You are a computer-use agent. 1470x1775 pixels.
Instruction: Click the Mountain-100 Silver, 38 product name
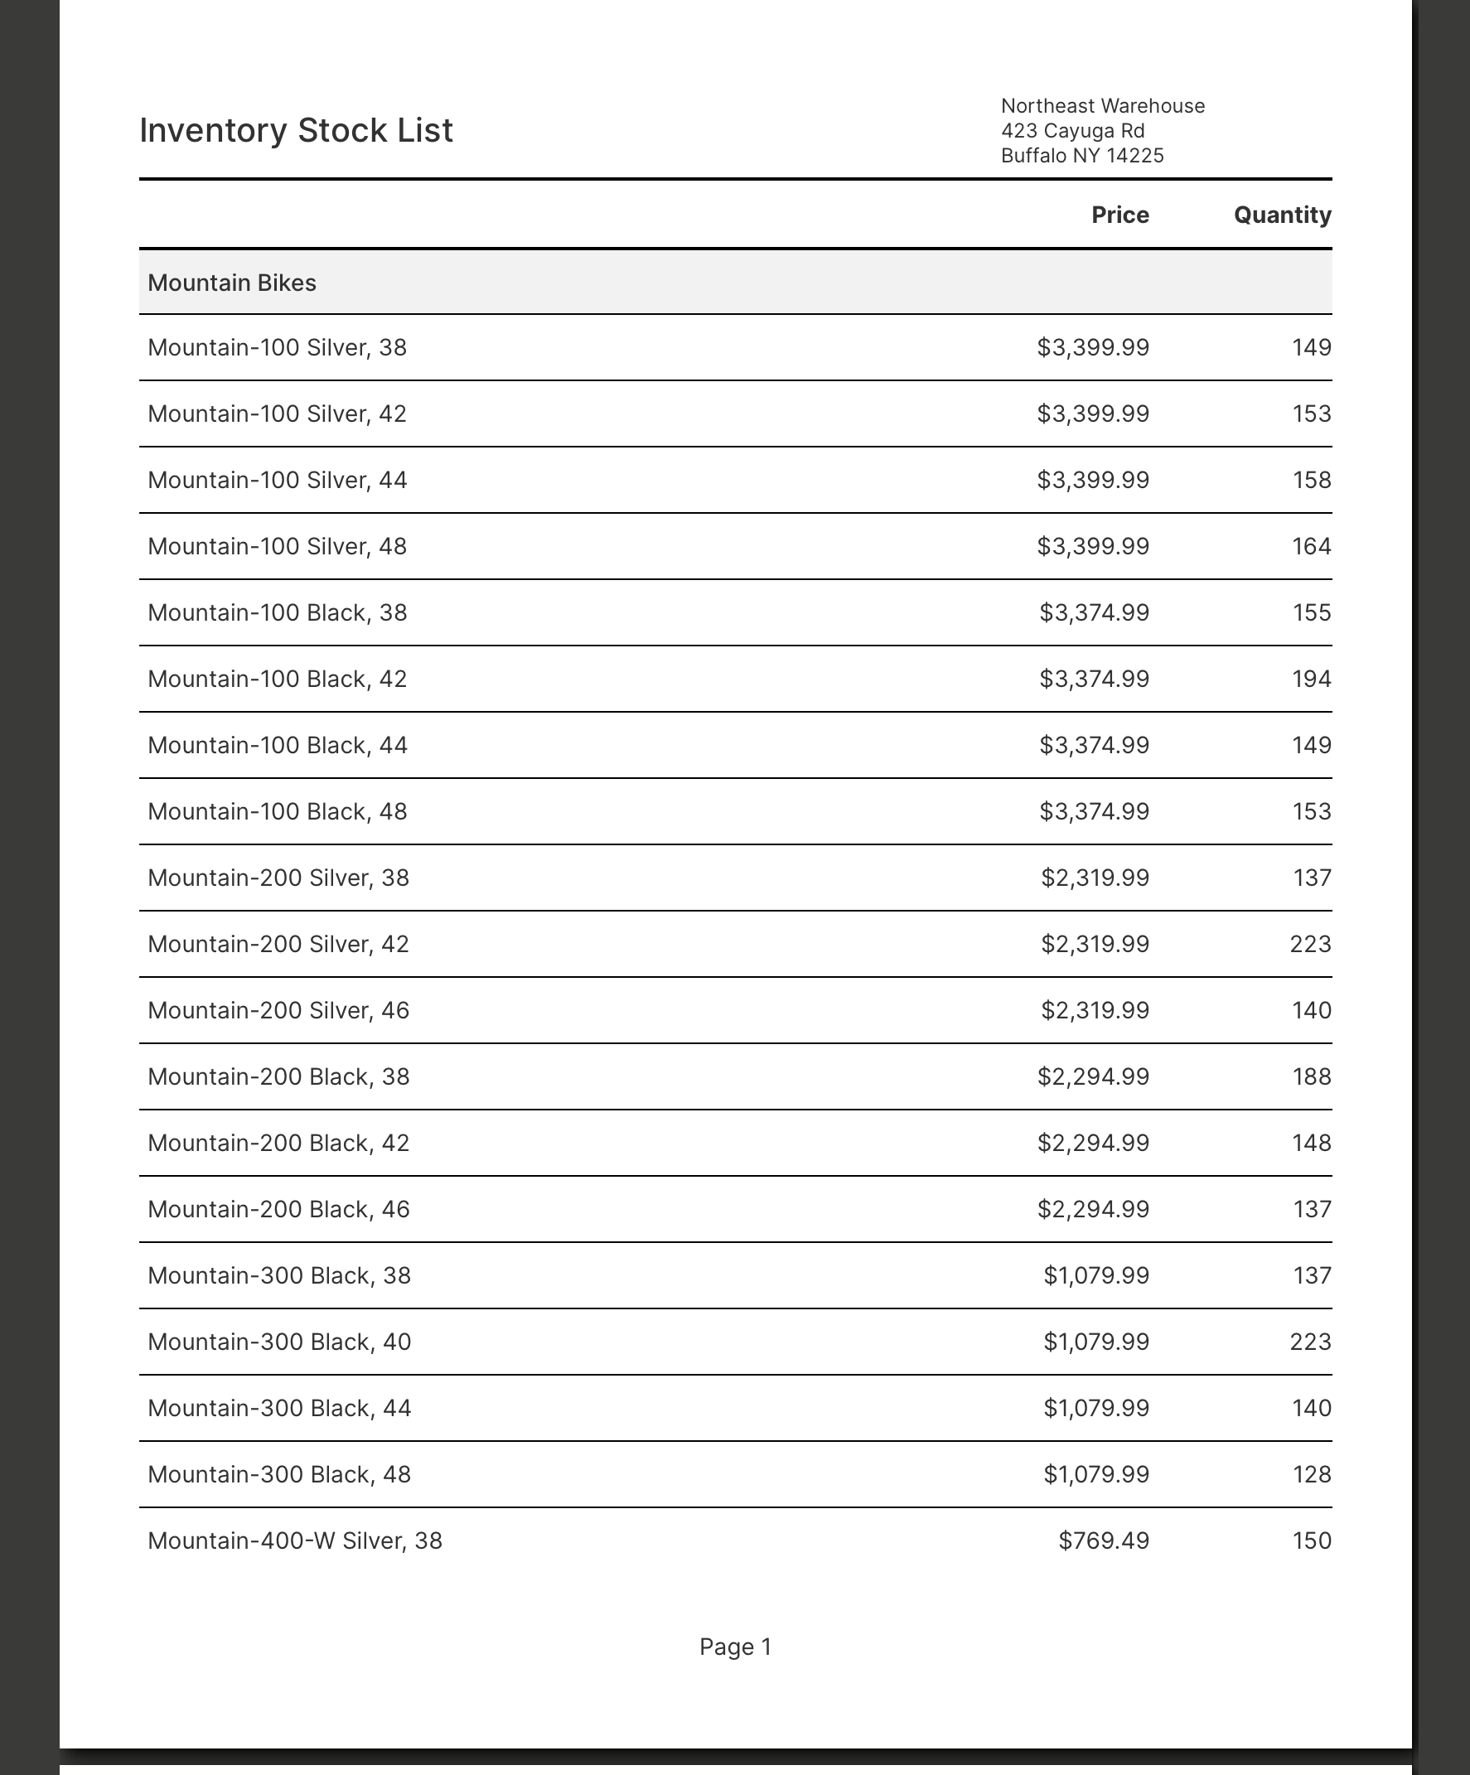coord(278,347)
